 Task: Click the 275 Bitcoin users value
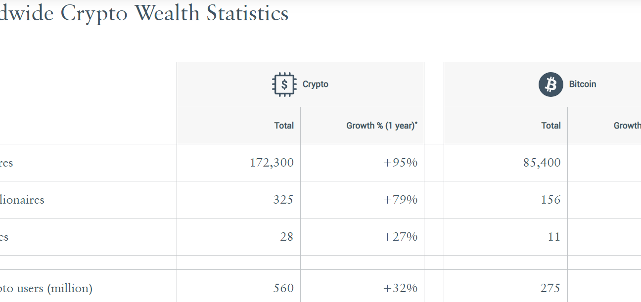[550, 288]
